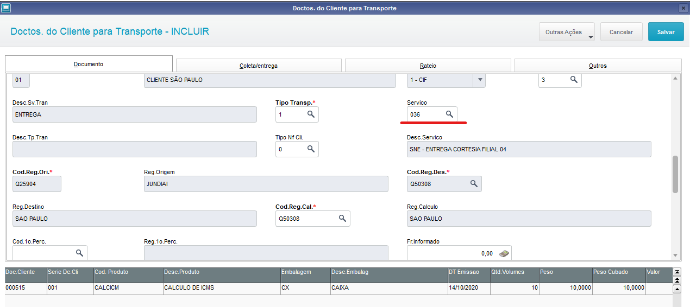Click form scrollbar down arrow
Image resolution: width=690 pixels, height=307 pixels.
click(x=675, y=255)
